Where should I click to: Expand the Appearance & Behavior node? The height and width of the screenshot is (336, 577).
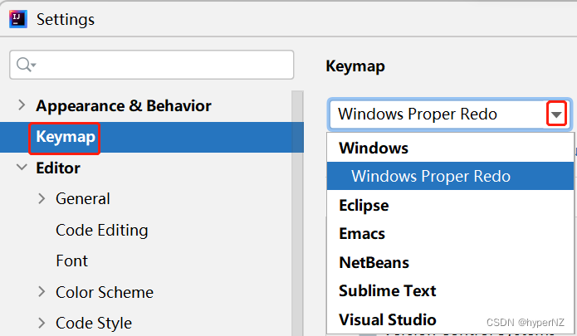[22, 105]
